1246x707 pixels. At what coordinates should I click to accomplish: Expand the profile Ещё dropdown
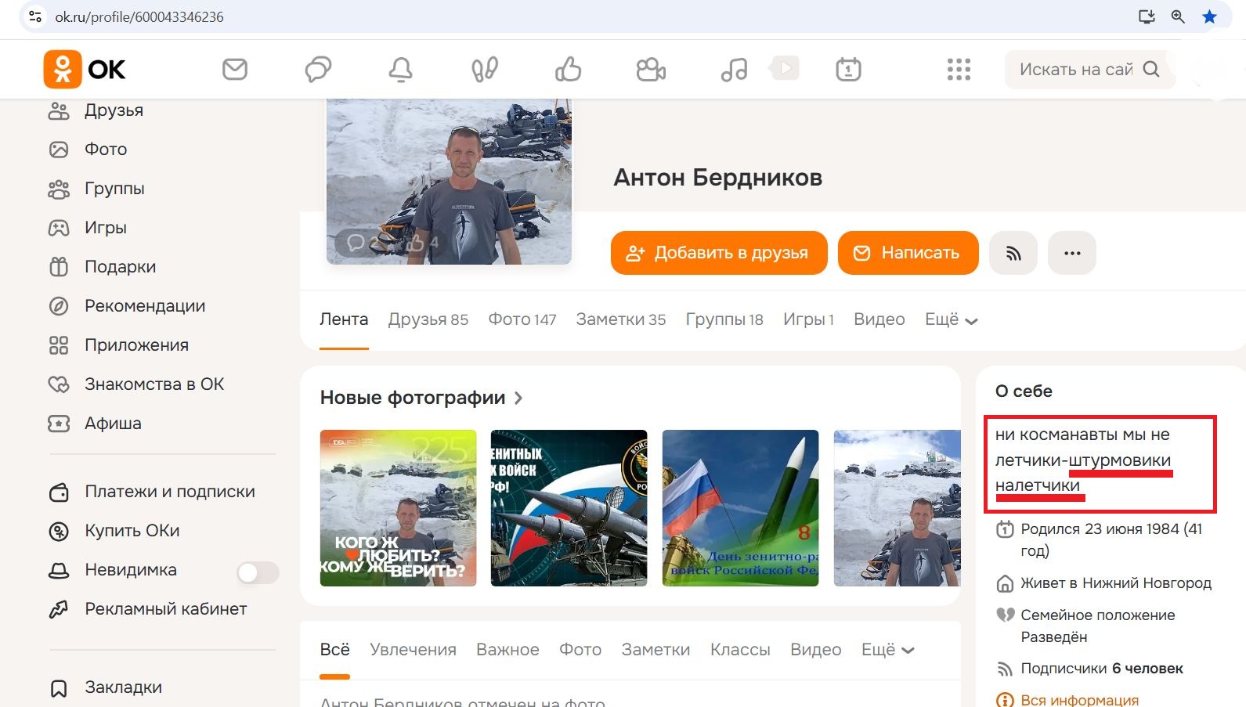pos(952,319)
